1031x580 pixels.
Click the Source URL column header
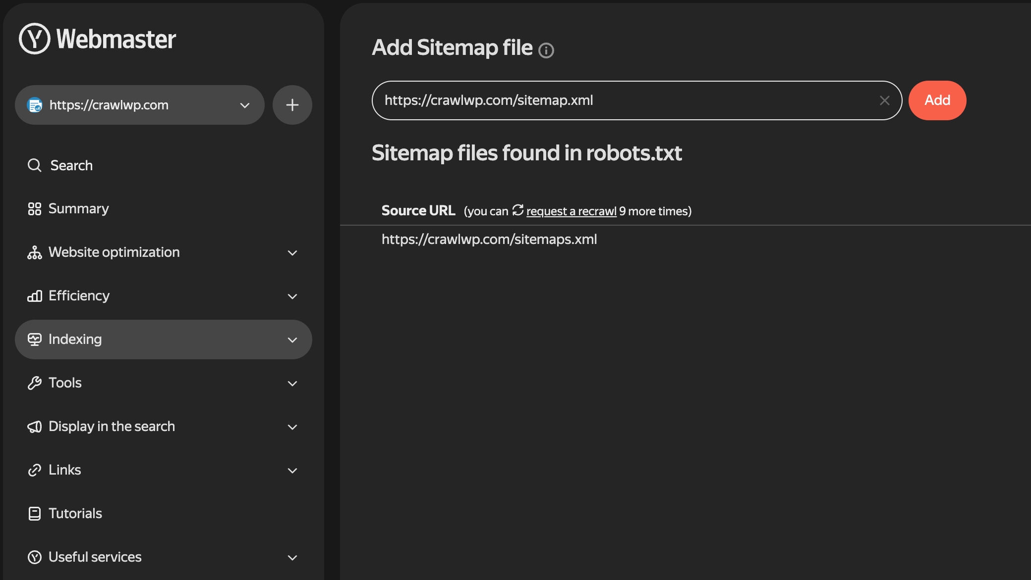pos(418,211)
